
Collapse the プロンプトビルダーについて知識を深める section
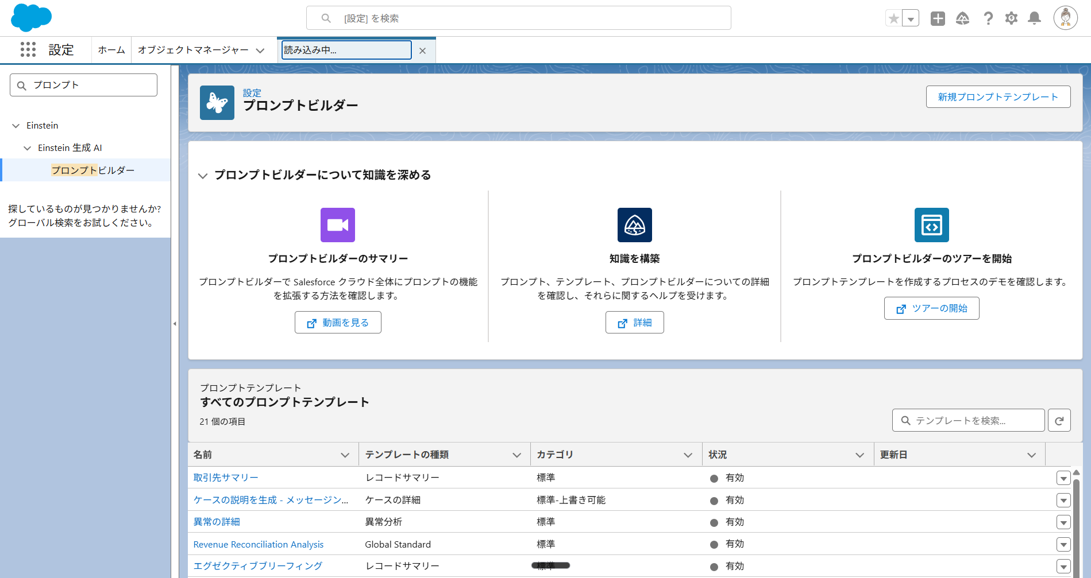click(203, 176)
